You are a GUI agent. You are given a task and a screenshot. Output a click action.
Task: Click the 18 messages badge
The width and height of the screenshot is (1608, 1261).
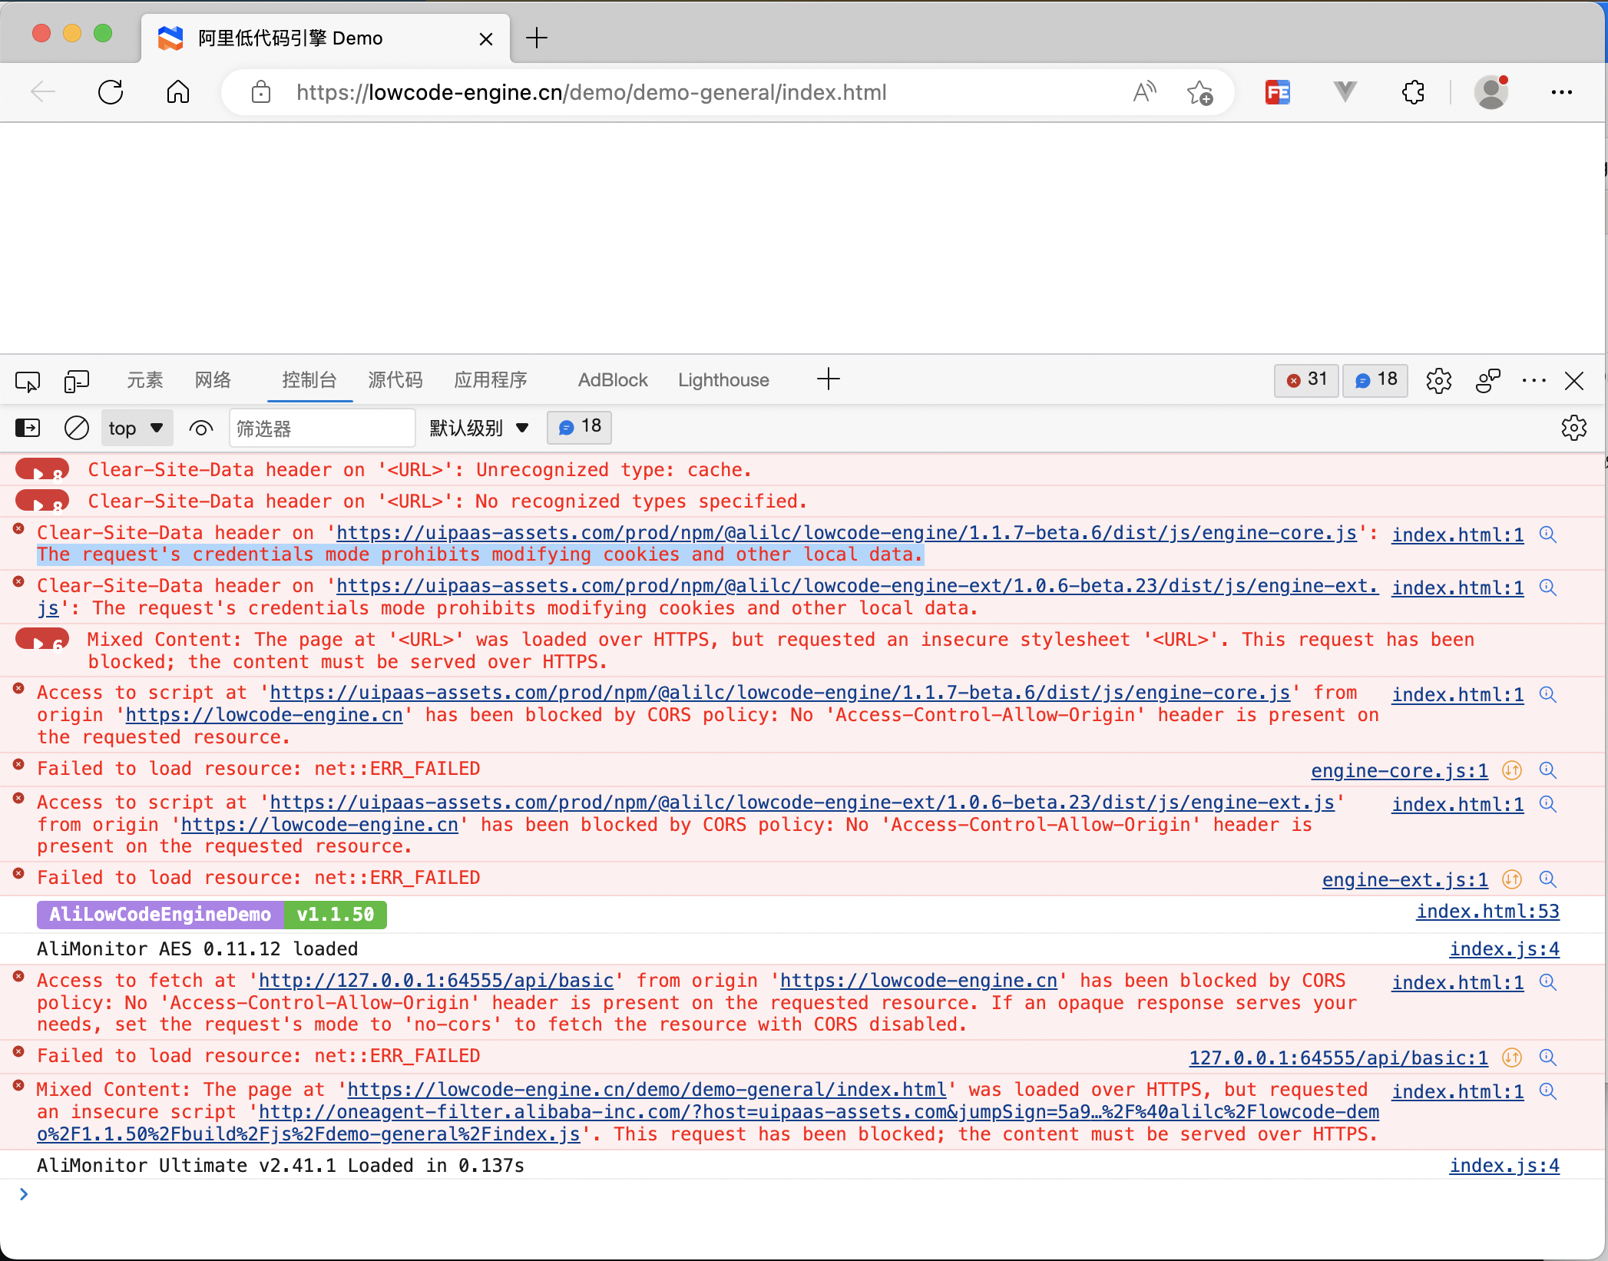pyautogui.click(x=1374, y=380)
